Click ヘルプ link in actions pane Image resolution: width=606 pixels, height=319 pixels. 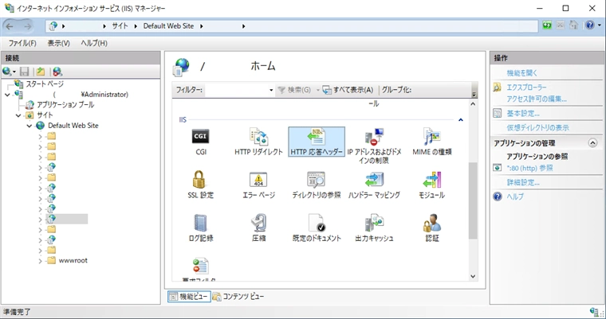pyautogui.click(x=515, y=196)
